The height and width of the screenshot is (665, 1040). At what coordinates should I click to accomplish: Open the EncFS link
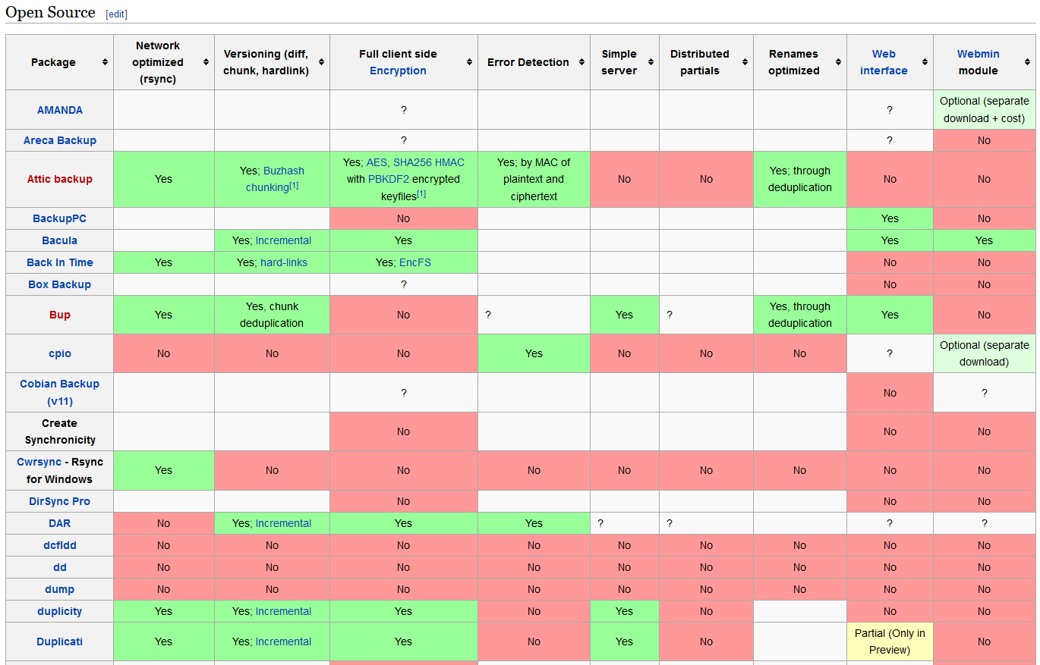click(415, 262)
